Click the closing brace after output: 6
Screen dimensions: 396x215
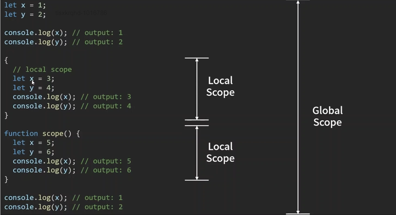pos(6,179)
